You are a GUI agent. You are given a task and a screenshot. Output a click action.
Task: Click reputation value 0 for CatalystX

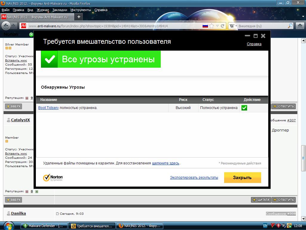pos(32,191)
